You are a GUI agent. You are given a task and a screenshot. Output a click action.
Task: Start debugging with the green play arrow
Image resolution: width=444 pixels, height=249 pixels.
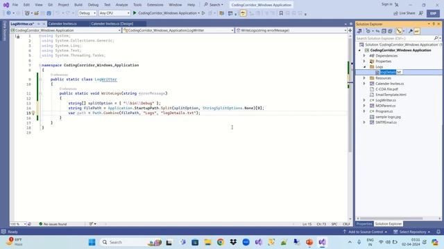click(x=135, y=13)
